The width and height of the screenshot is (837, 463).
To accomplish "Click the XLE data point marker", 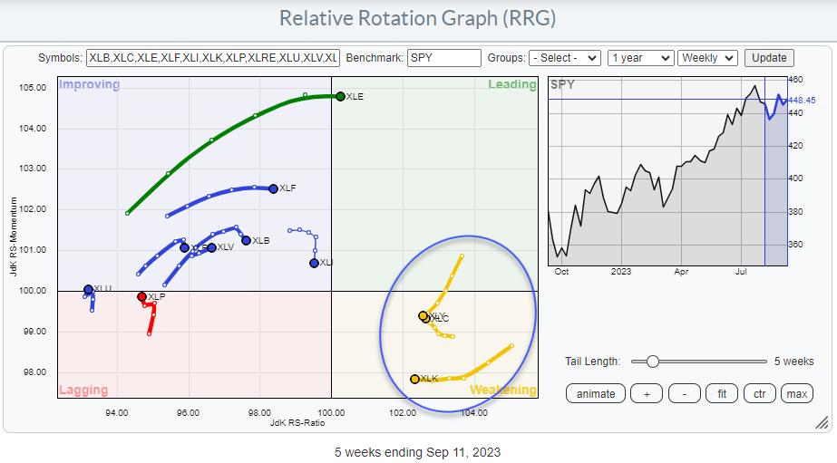I will pyautogui.click(x=340, y=96).
